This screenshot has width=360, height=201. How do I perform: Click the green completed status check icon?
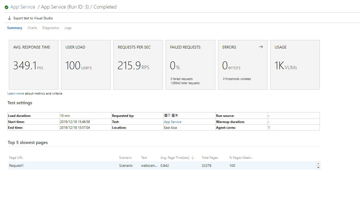point(6,7)
